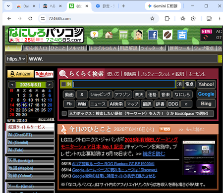This screenshot has width=223, height=193.
Task: Click the Amazon banner button
Action: 20,74
